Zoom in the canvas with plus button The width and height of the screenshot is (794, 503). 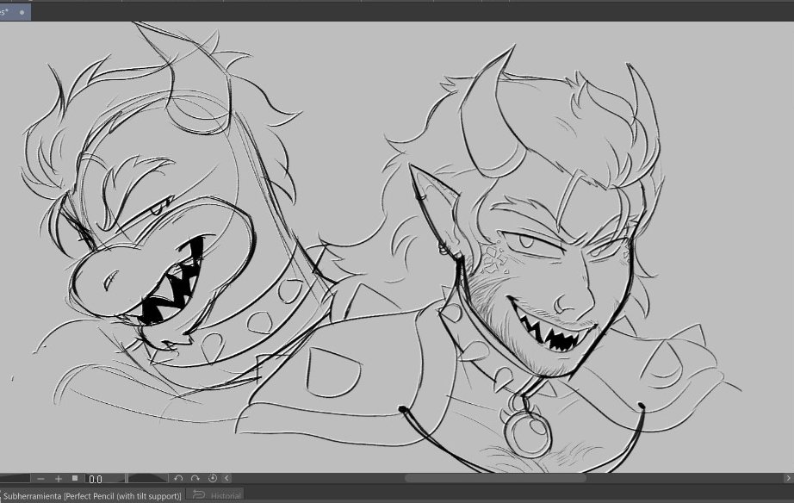[x=59, y=478]
